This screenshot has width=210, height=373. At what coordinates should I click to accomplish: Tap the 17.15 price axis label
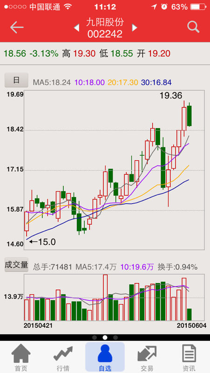(x=15, y=170)
